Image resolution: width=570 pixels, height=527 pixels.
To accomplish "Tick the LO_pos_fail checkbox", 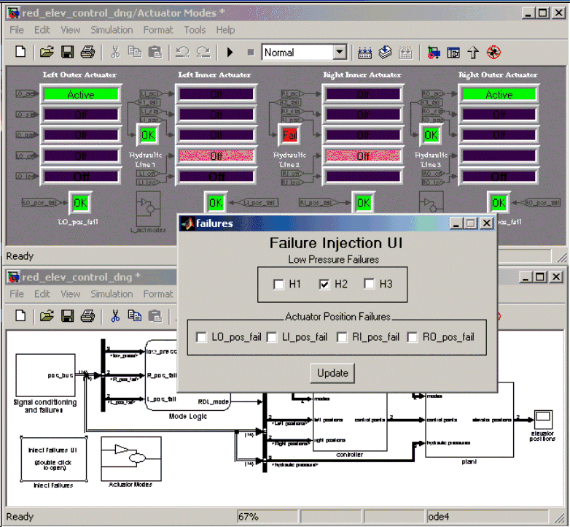I will (x=202, y=337).
